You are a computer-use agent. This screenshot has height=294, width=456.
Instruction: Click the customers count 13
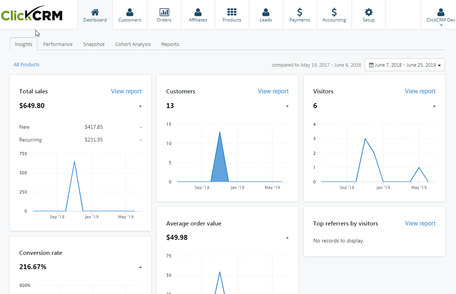[x=170, y=106]
